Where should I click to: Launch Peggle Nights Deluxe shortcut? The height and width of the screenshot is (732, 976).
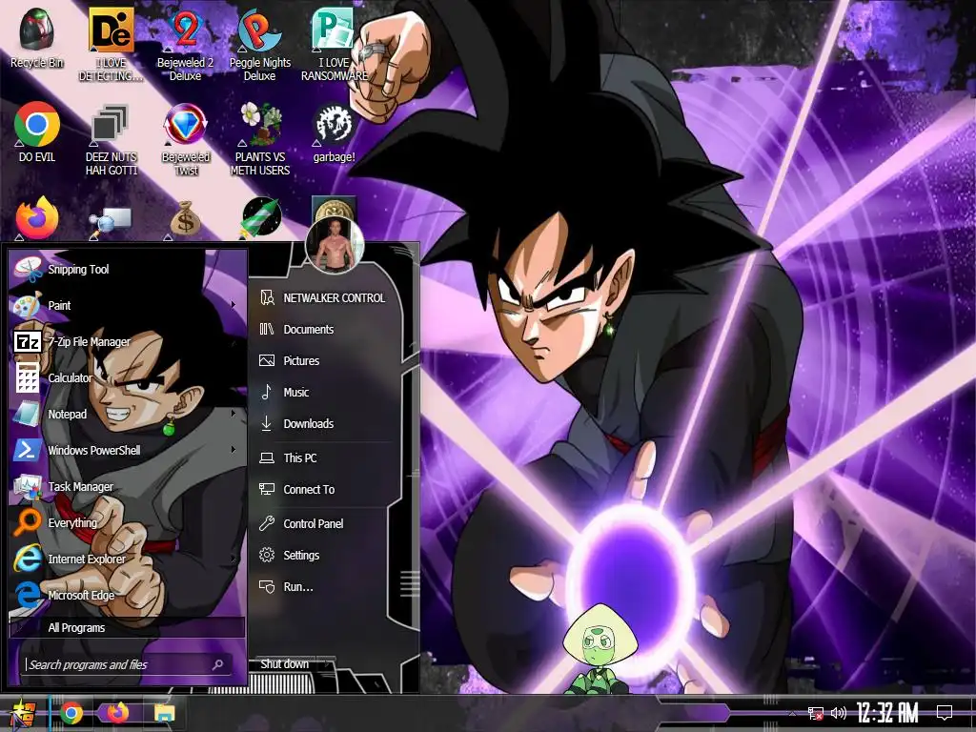[x=259, y=44]
